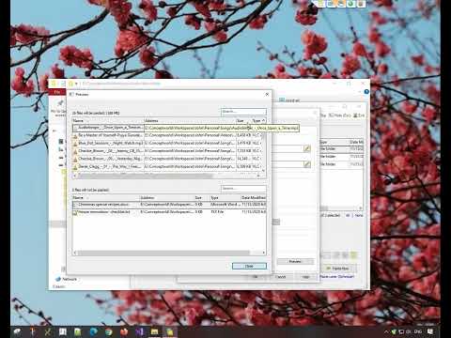Screen dimensions: 451x338
Task: Click warning icon beside Night Watch row
Action: (x=75, y=144)
